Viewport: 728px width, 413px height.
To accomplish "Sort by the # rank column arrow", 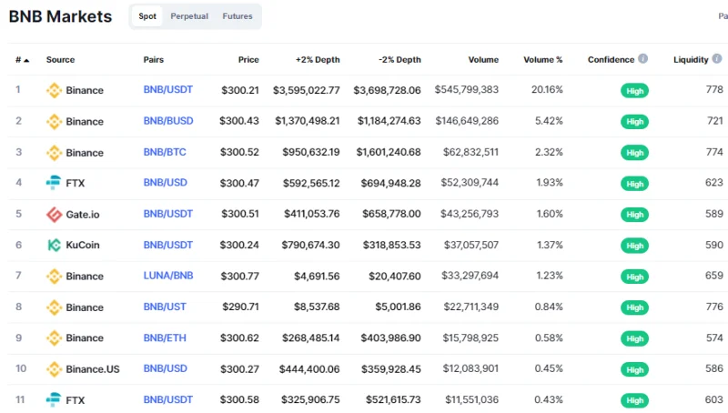I will click(x=26, y=60).
